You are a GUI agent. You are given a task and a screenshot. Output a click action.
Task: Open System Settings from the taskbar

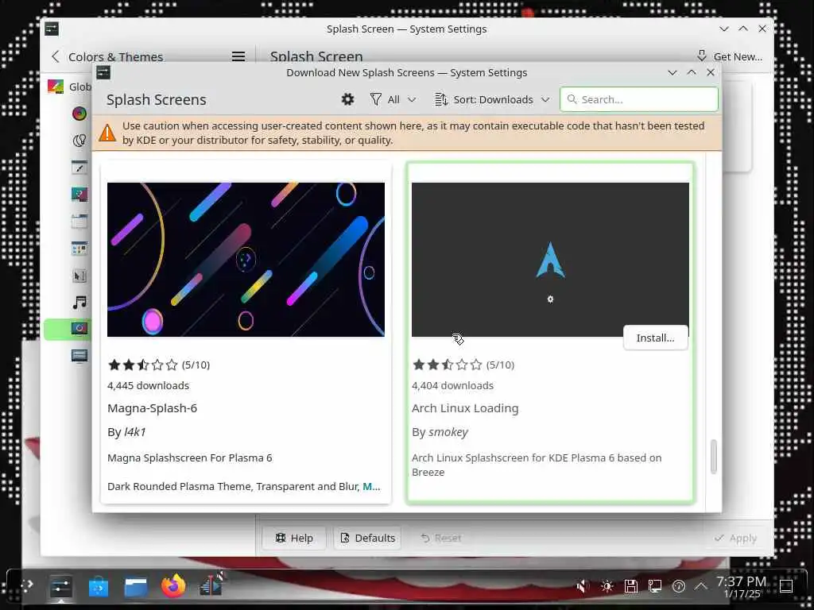60,587
